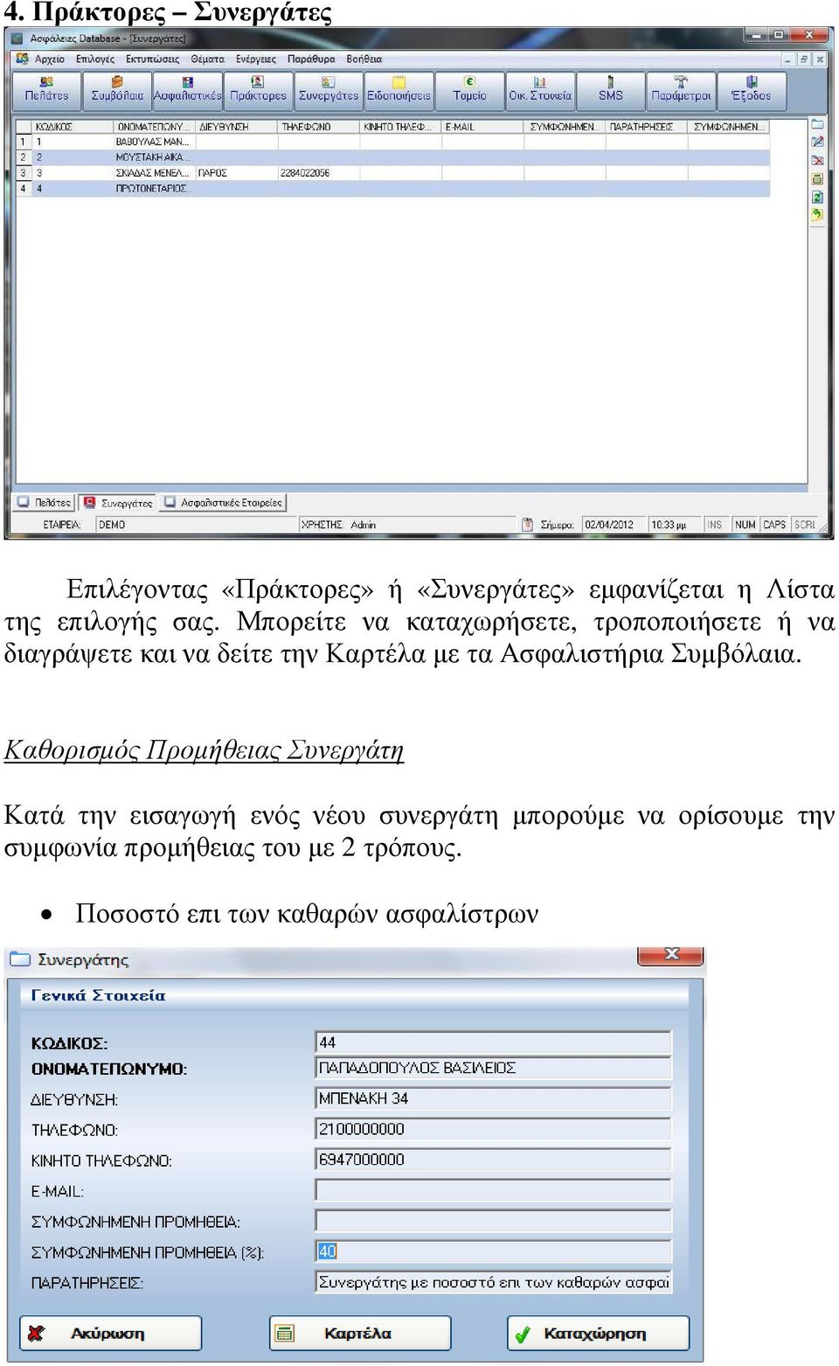Select the Συνεργάτες toolbar button
This screenshot has width=839, height=1366.
pyautogui.click(x=329, y=91)
